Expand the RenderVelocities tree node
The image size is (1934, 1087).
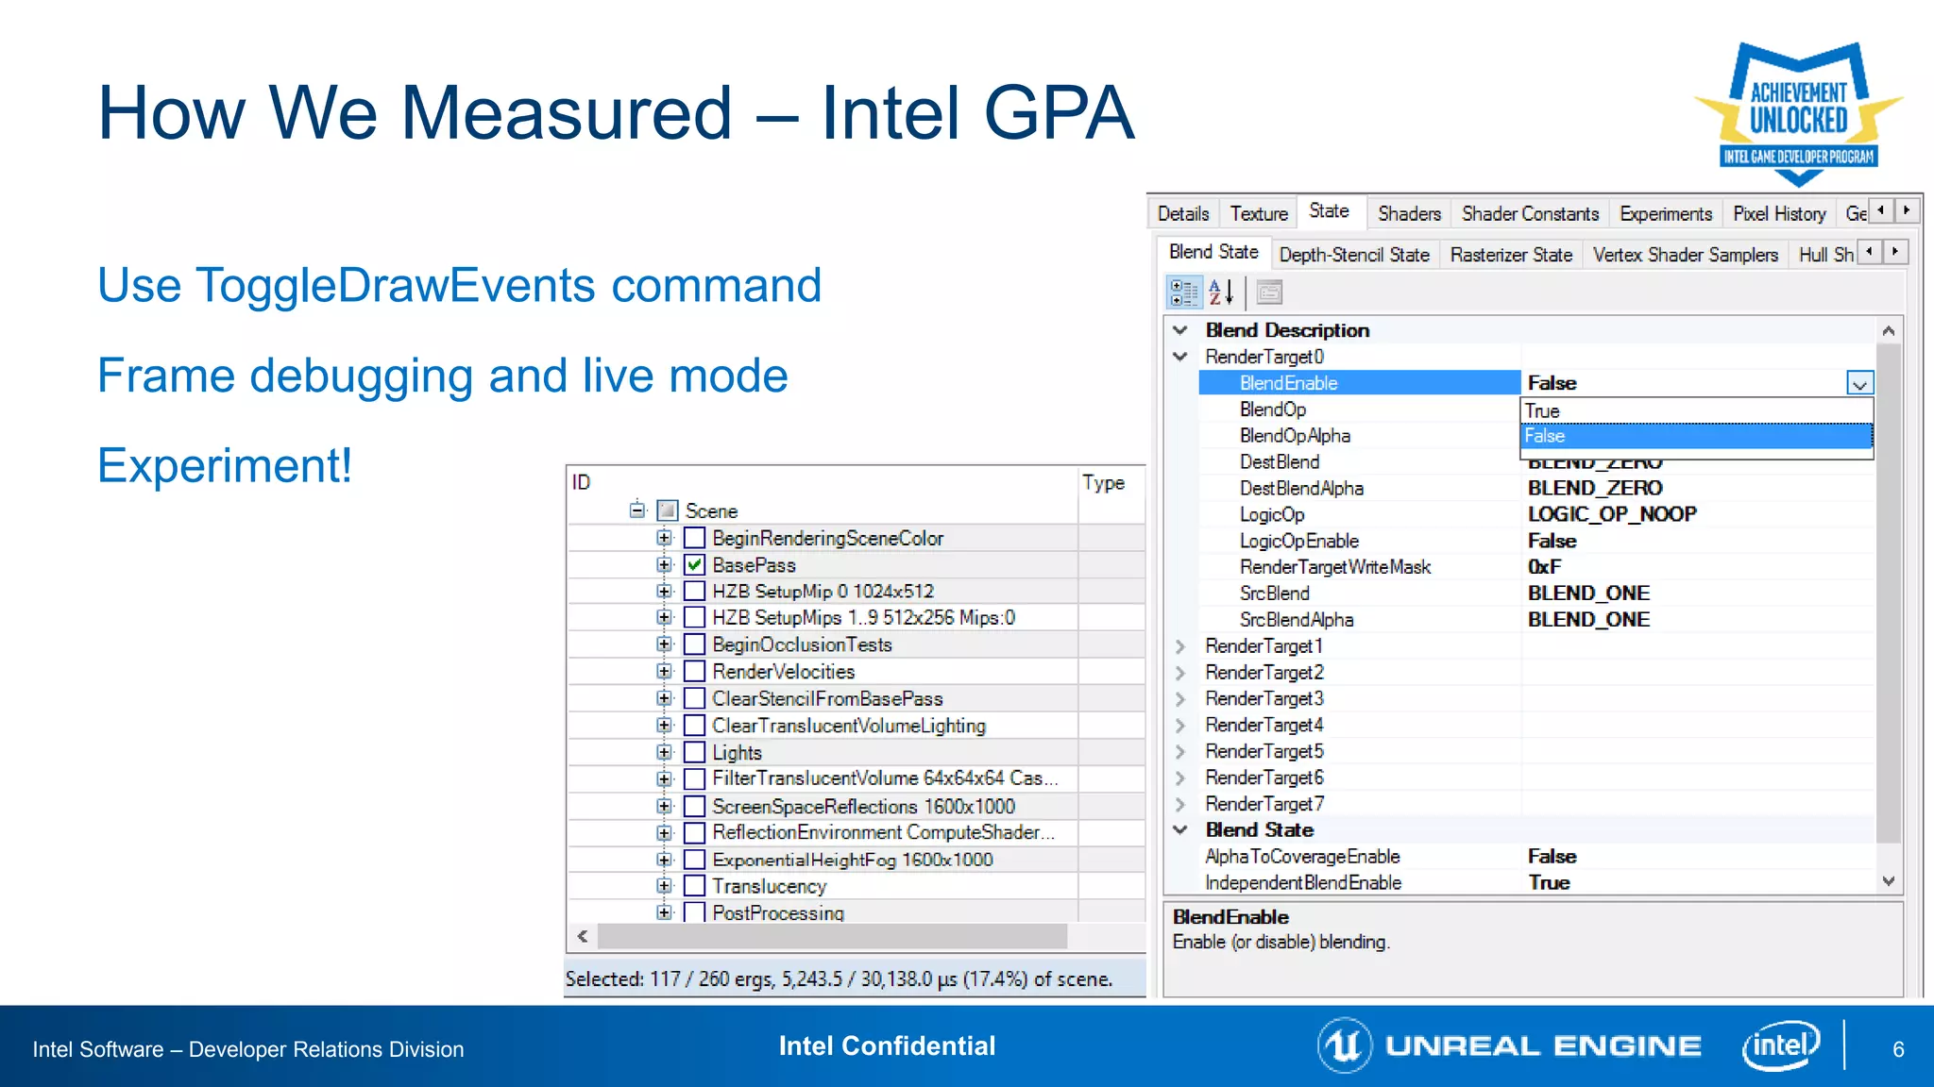click(x=665, y=672)
